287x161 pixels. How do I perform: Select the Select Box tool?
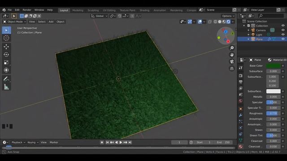[6, 30]
